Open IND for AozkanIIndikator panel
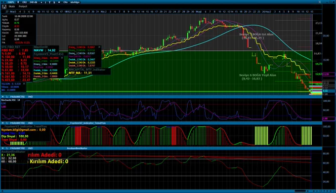The image size is (336, 193). tap(31, 148)
